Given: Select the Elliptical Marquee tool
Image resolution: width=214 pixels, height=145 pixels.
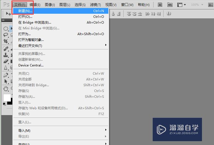Looking at the screenshot, I should 6,29.
